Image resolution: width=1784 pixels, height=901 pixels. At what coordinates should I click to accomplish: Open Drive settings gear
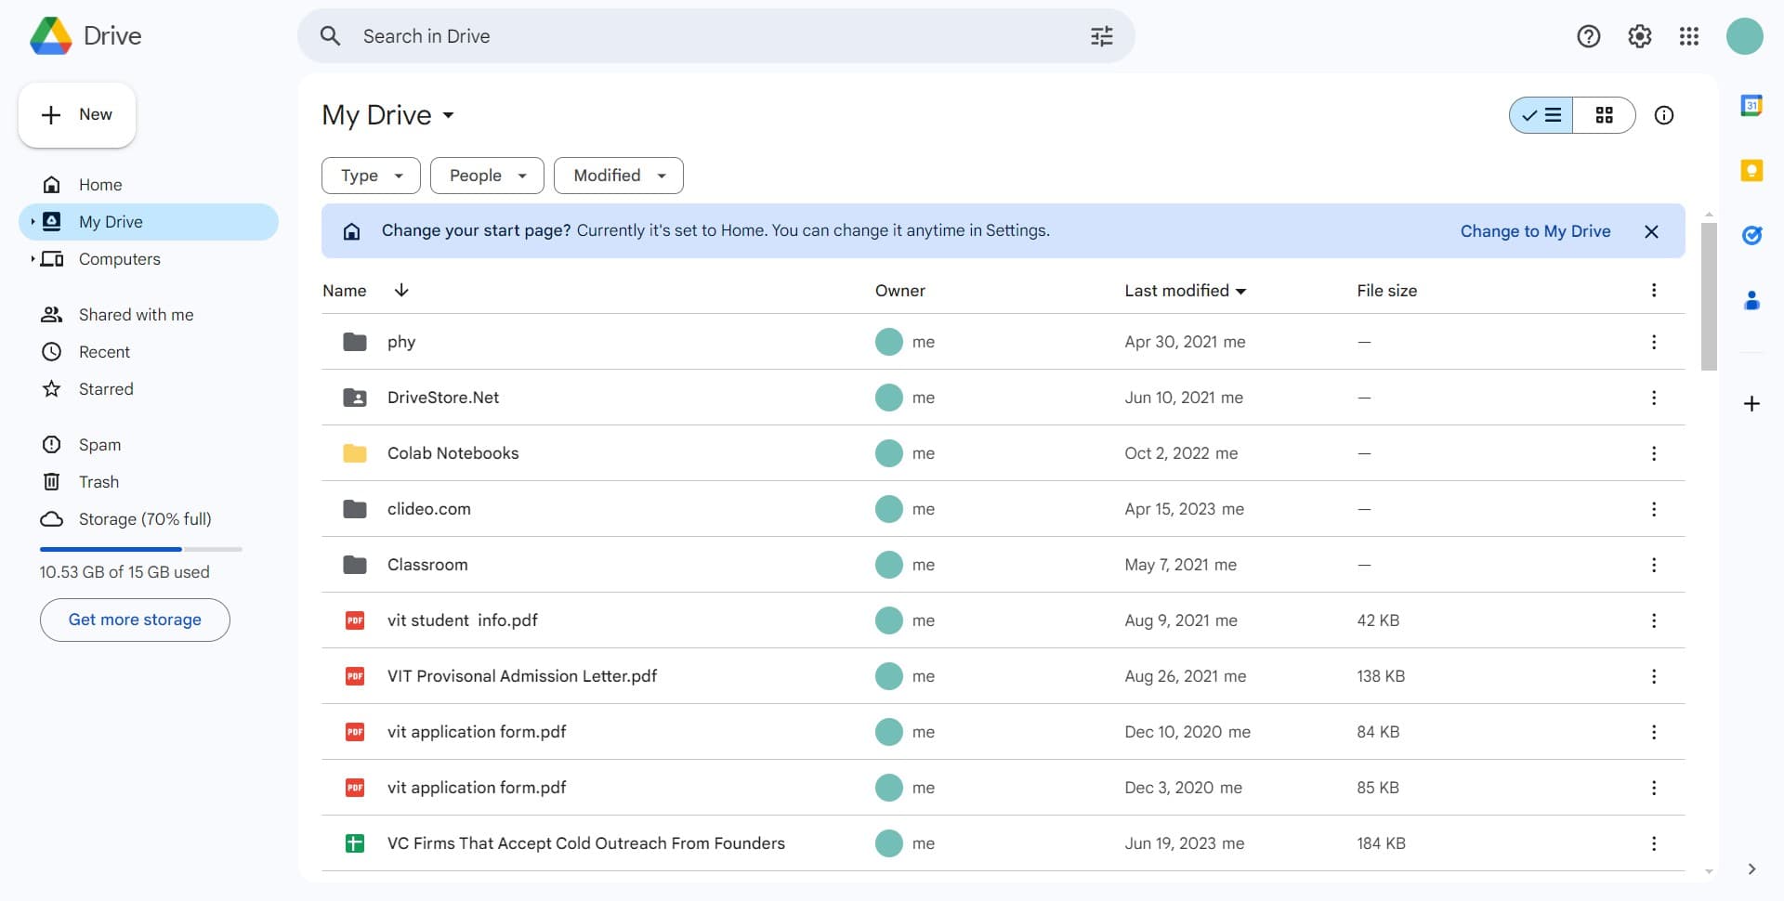(1639, 36)
